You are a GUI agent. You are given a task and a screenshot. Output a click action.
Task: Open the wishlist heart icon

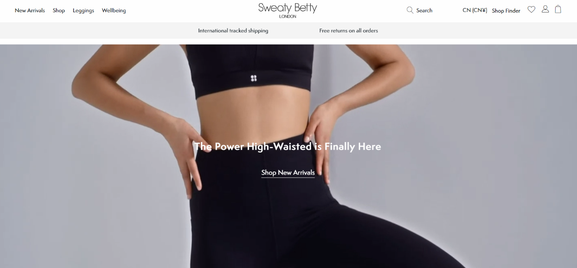pyautogui.click(x=531, y=9)
